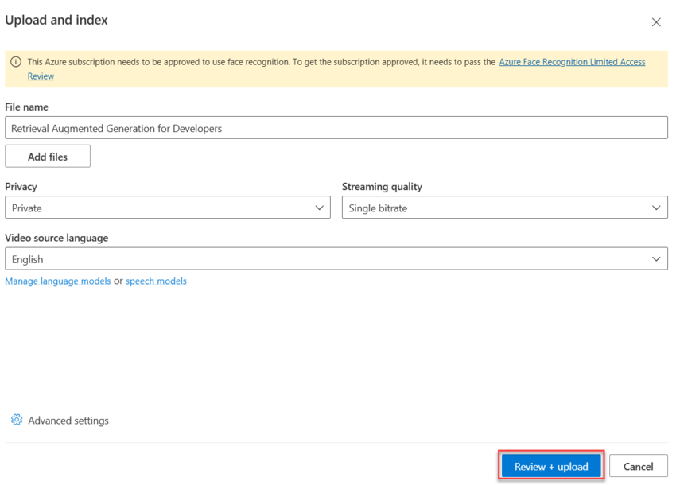This screenshot has height=485, width=676.
Task: Open the Azure Face Recognition Limited Access link
Action: tap(572, 62)
